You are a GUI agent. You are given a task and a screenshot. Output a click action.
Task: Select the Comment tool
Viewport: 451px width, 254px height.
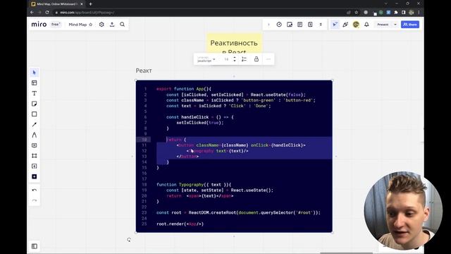pyautogui.click(x=35, y=145)
